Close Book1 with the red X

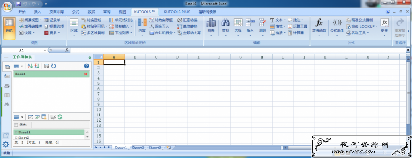click(x=86, y=74)
